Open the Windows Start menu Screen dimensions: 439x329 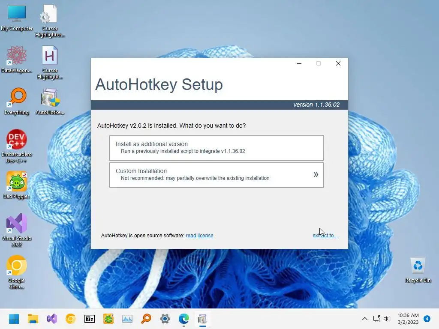14,319
